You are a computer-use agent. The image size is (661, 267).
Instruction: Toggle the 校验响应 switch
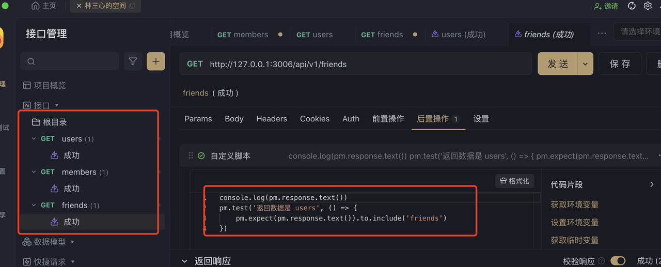pyautogui.click(x=618, y=261)
